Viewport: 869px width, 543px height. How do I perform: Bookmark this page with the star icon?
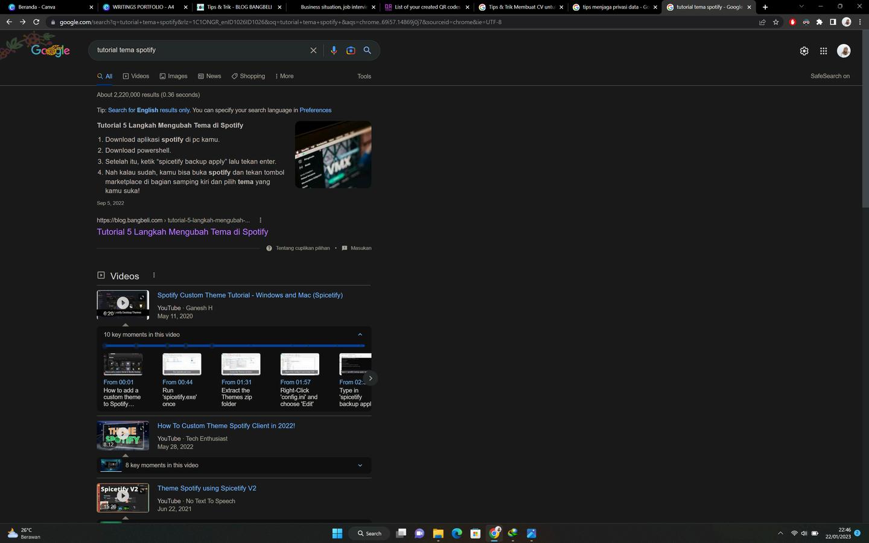click(x=776, y=22)
